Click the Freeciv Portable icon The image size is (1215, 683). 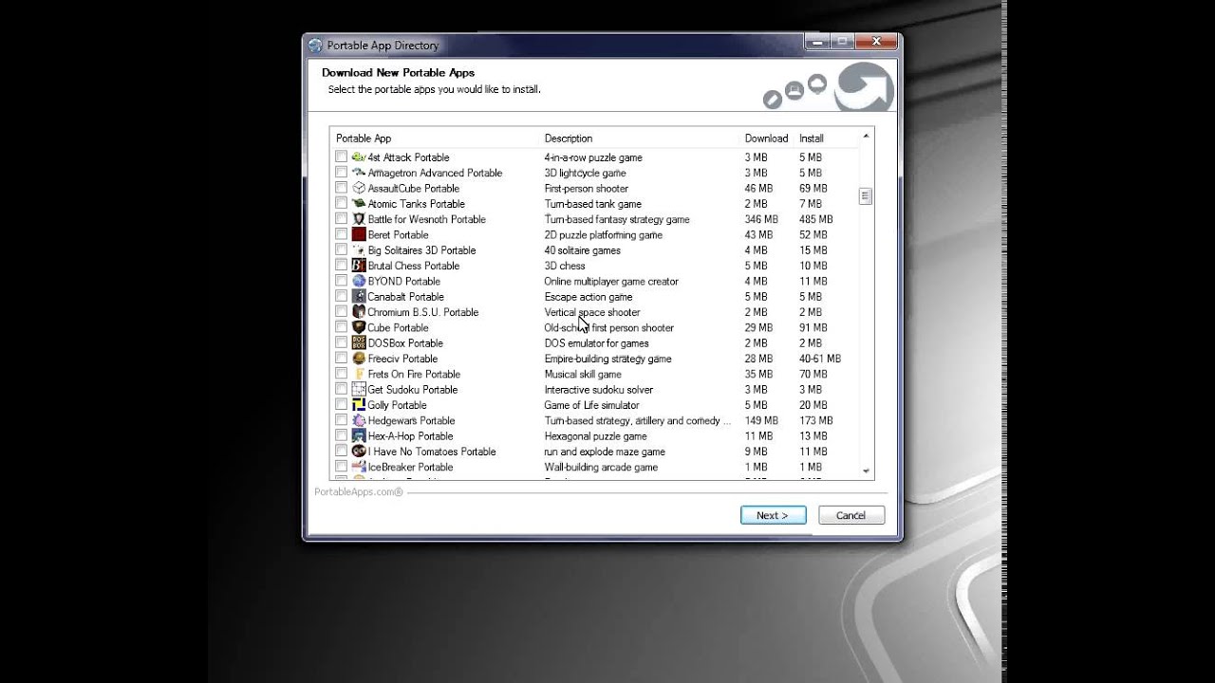click(359, 359)
